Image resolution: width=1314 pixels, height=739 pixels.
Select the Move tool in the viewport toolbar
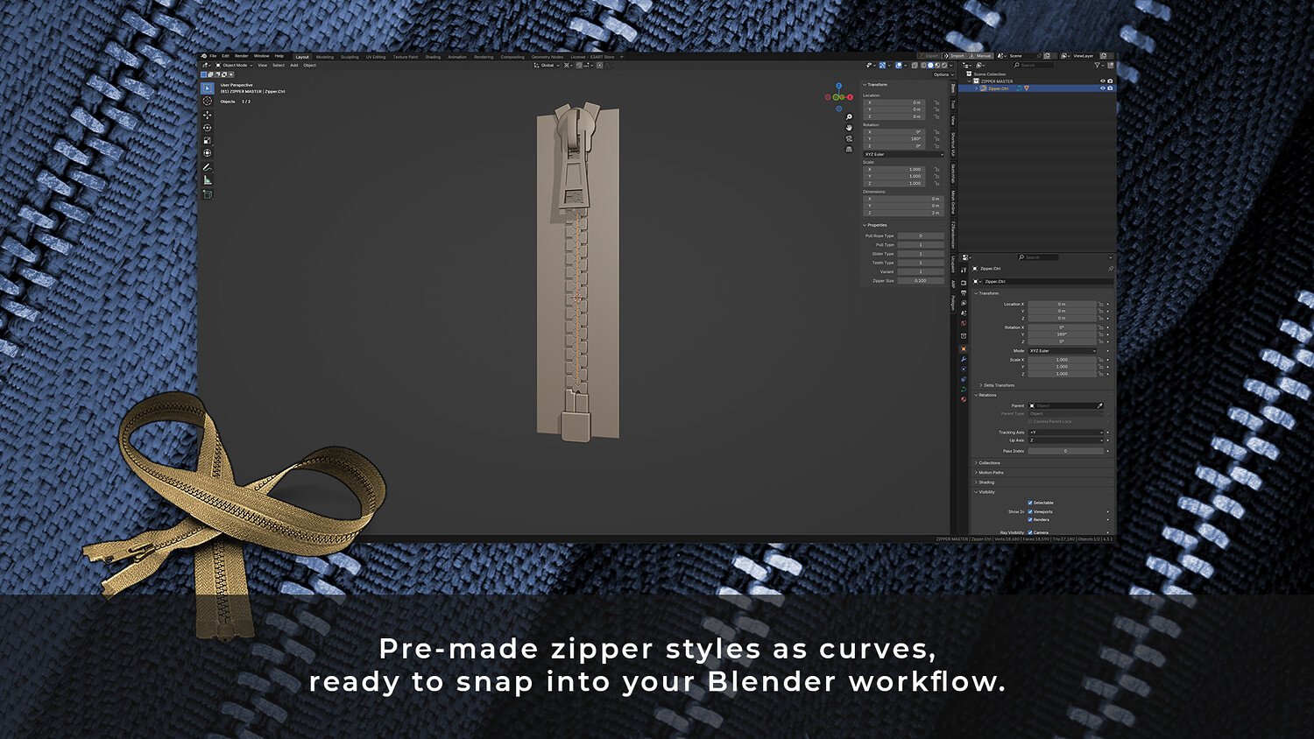click(207, 113)
